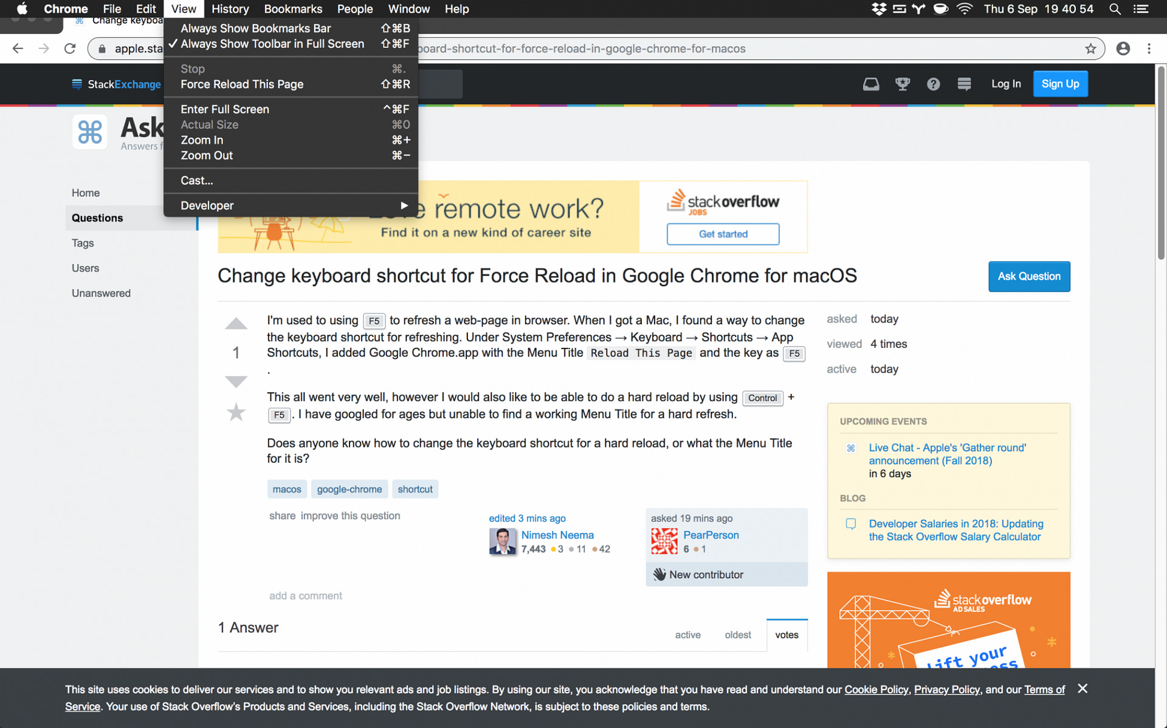Image resolution: width=1167 pixels, height=728 pixels.
Task: Open the Window menu
Action: click(409, 9)
